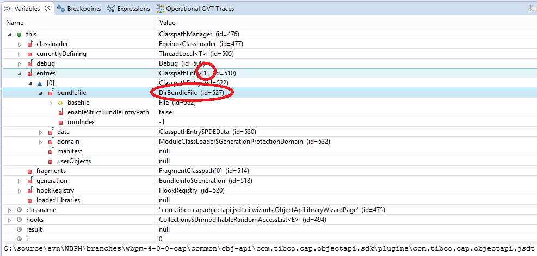Click the Name column header
Viewport: 537px width, 256px height.
click(15, 23)
